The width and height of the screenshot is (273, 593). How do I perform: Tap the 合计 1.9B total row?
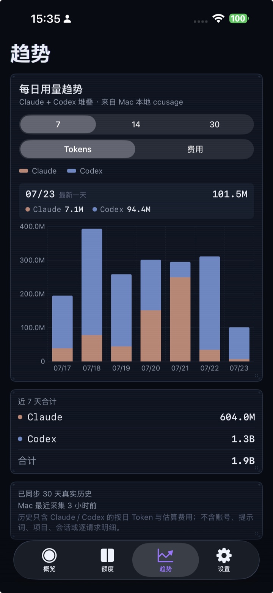click(x=136, y=461)
